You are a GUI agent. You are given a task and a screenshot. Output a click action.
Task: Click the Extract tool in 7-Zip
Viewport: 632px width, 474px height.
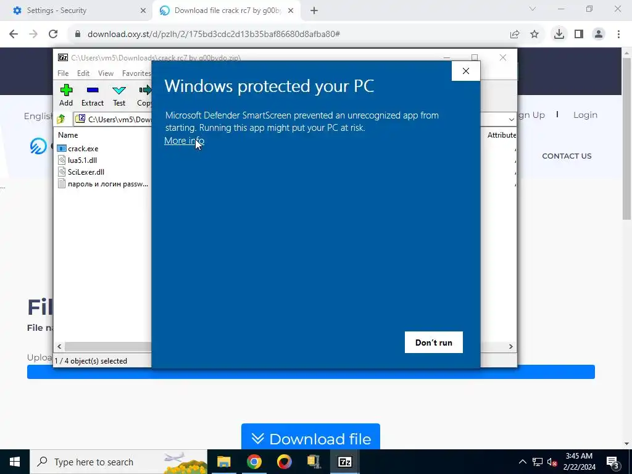click(x=93, y=96)
